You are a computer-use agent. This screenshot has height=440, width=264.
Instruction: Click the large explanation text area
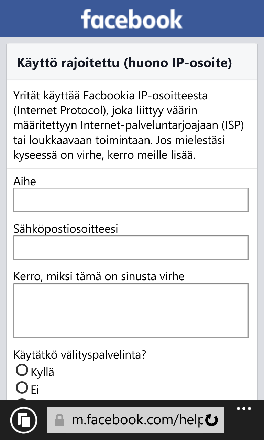131,310
